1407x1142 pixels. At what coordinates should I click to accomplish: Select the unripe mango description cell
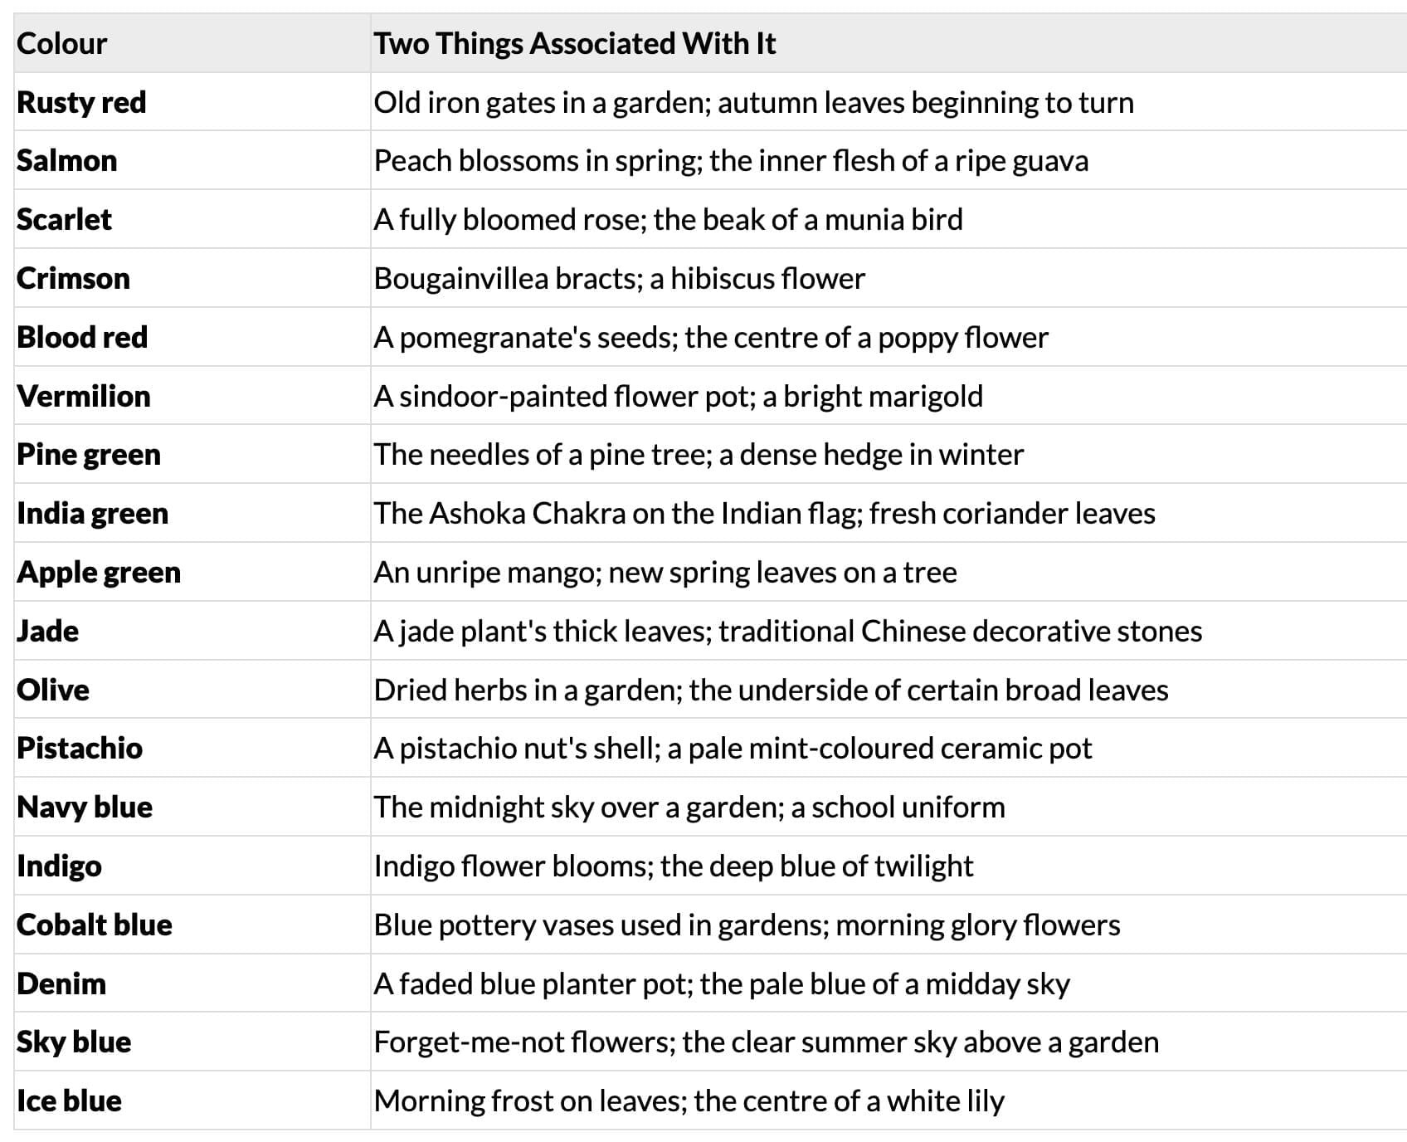point(665,572)
